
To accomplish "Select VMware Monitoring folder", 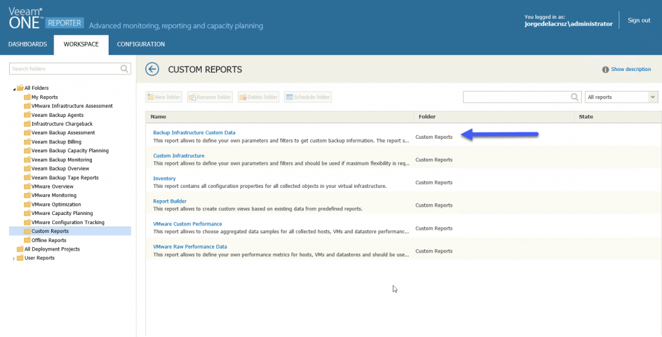I will (x=54, y=195).
